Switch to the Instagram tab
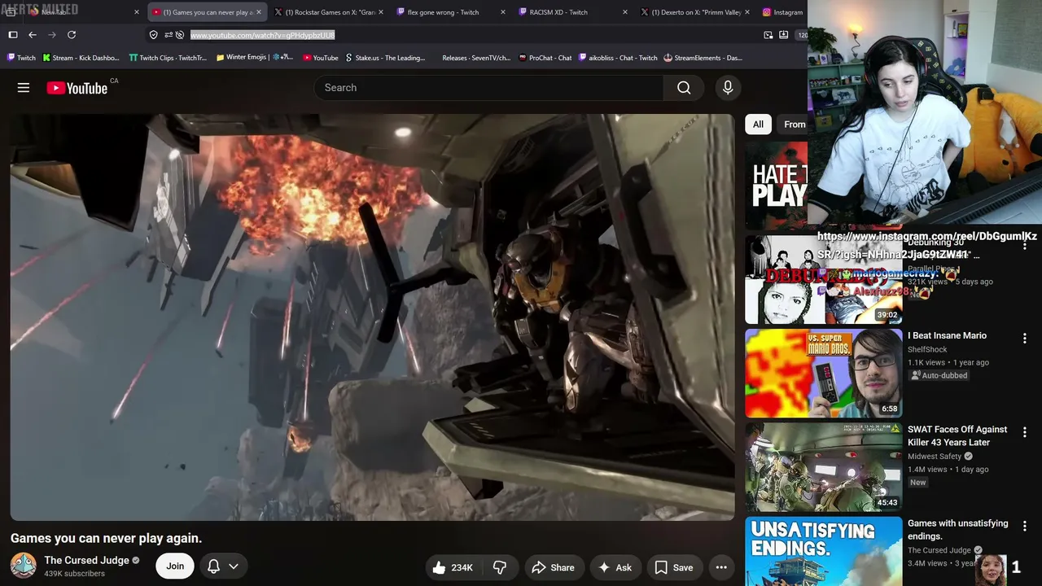 pyautogui.click(x=783, y=12)
